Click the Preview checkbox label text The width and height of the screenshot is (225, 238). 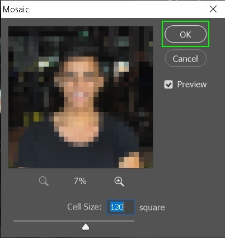192,85
